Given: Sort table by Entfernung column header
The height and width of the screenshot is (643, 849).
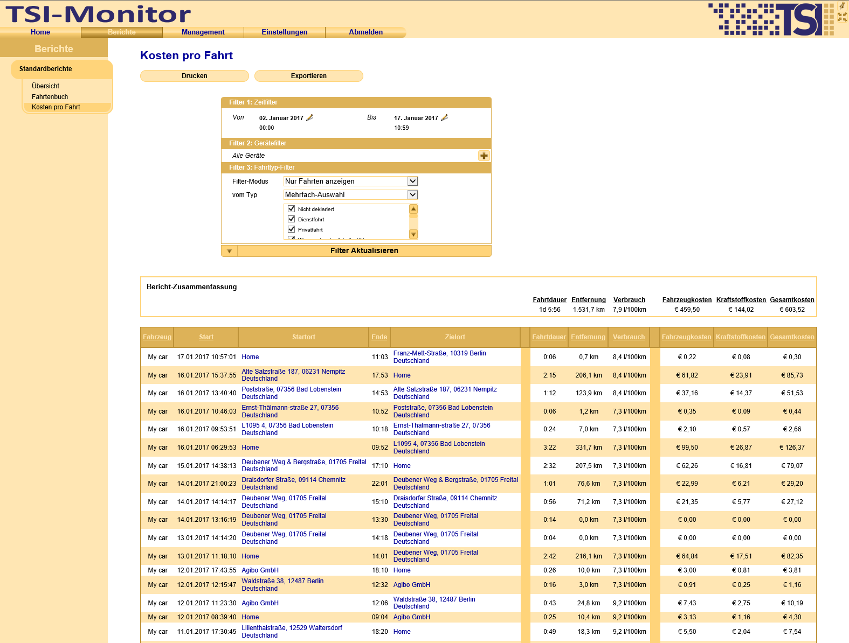Looking at the screenshot, I should [588, 337].
